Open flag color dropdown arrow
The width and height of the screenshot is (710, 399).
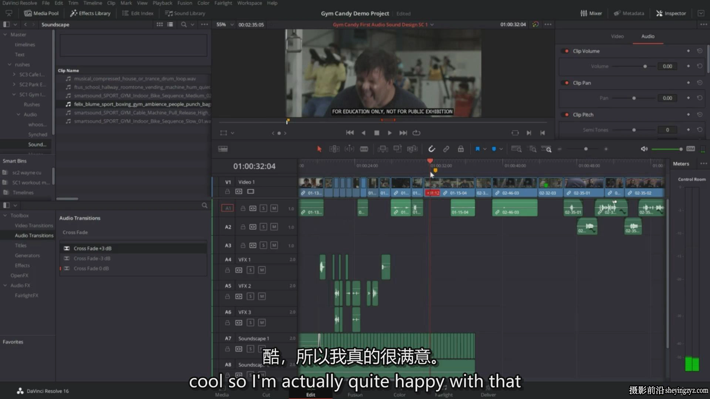point(484,149)
